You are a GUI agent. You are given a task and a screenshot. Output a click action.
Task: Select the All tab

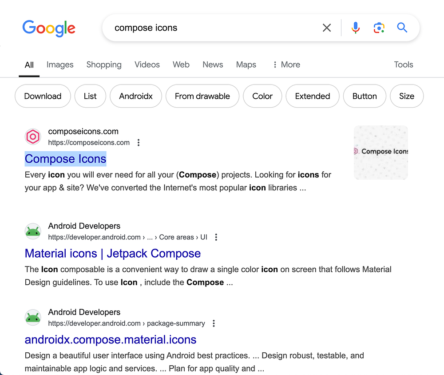[29, 65]
